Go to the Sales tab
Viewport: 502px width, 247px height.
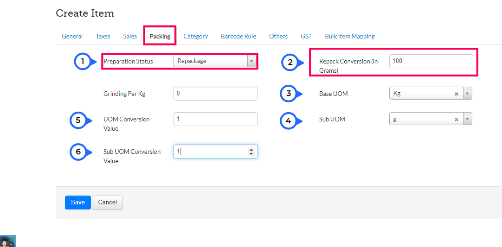click(130, 36)
